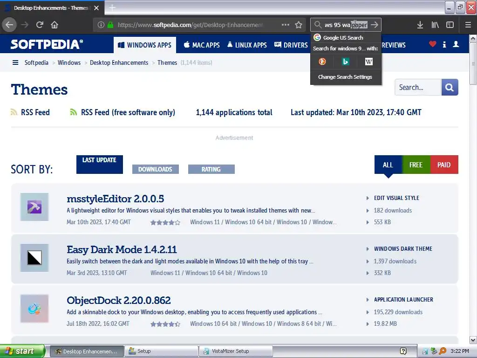Viewport: 477px width, 358px height.
Task: Click the green padlock site security icon
Action: (110, 25)
